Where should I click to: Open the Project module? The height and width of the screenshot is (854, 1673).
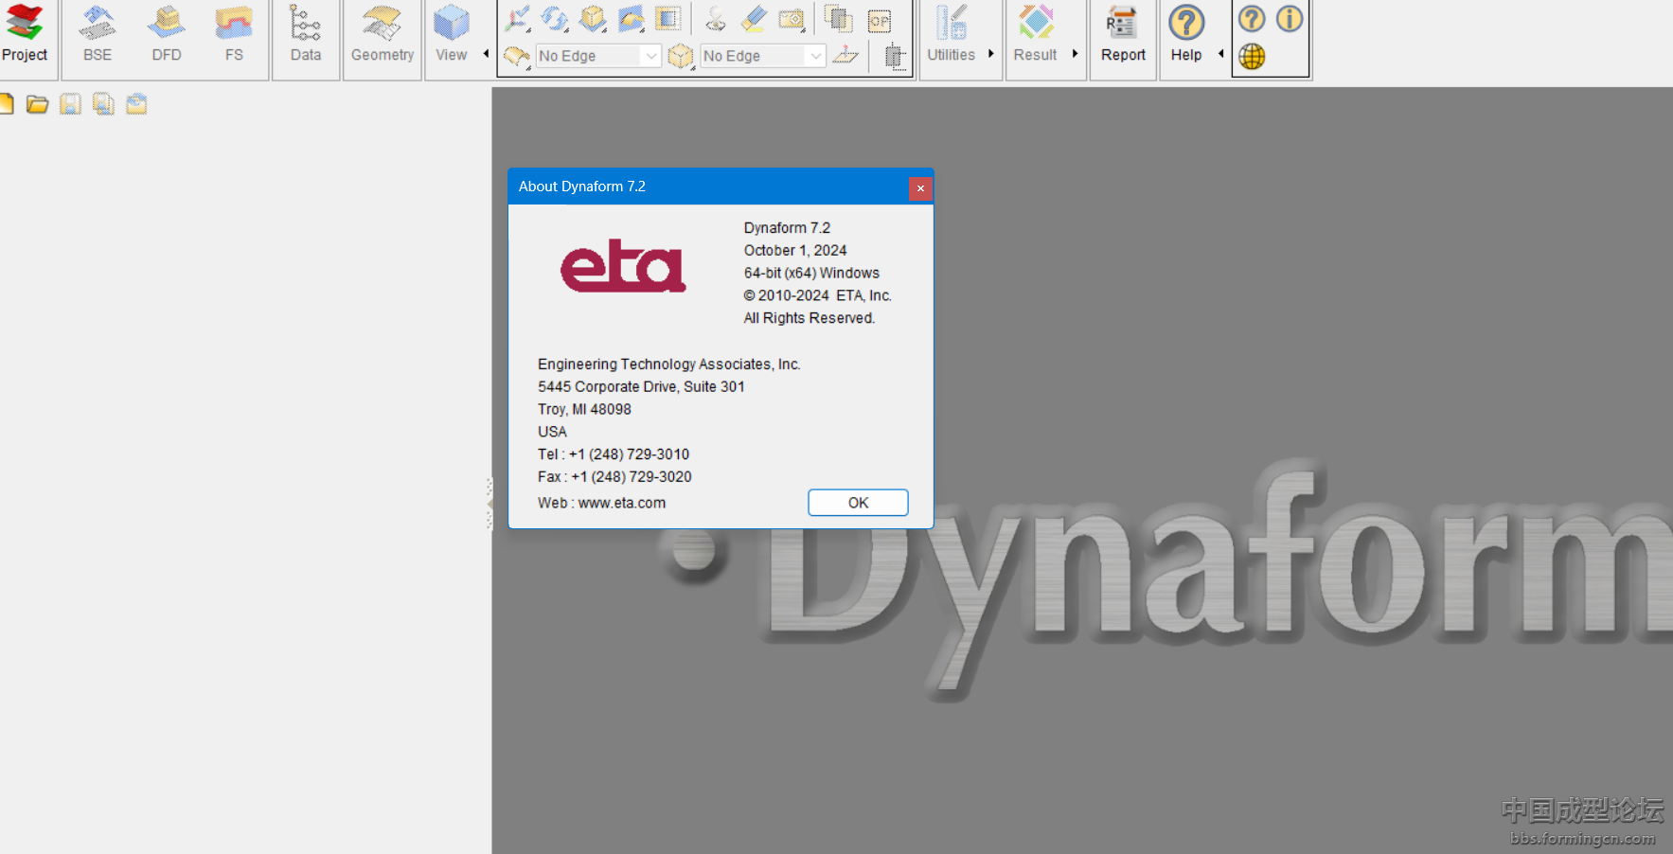(x=25, y=34)
